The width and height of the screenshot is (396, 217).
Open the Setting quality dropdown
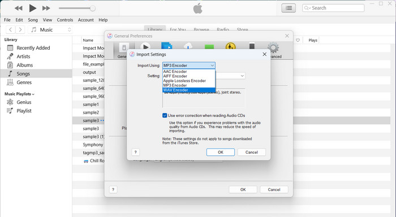[x=230, y=76]
